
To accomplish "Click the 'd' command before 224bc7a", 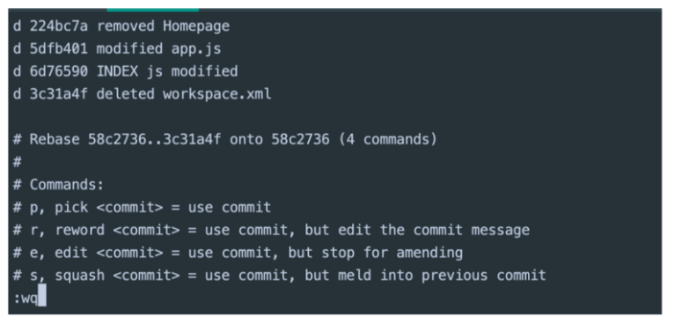I will point(17,26).
